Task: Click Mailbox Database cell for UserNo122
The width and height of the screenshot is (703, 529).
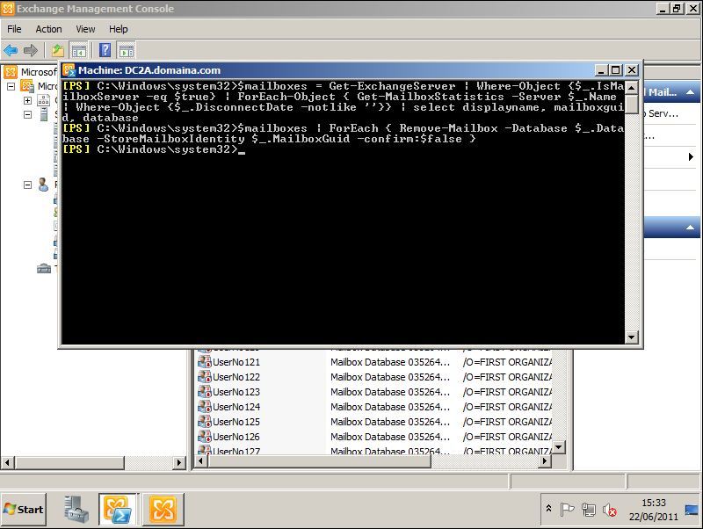Action: [390, 377]
